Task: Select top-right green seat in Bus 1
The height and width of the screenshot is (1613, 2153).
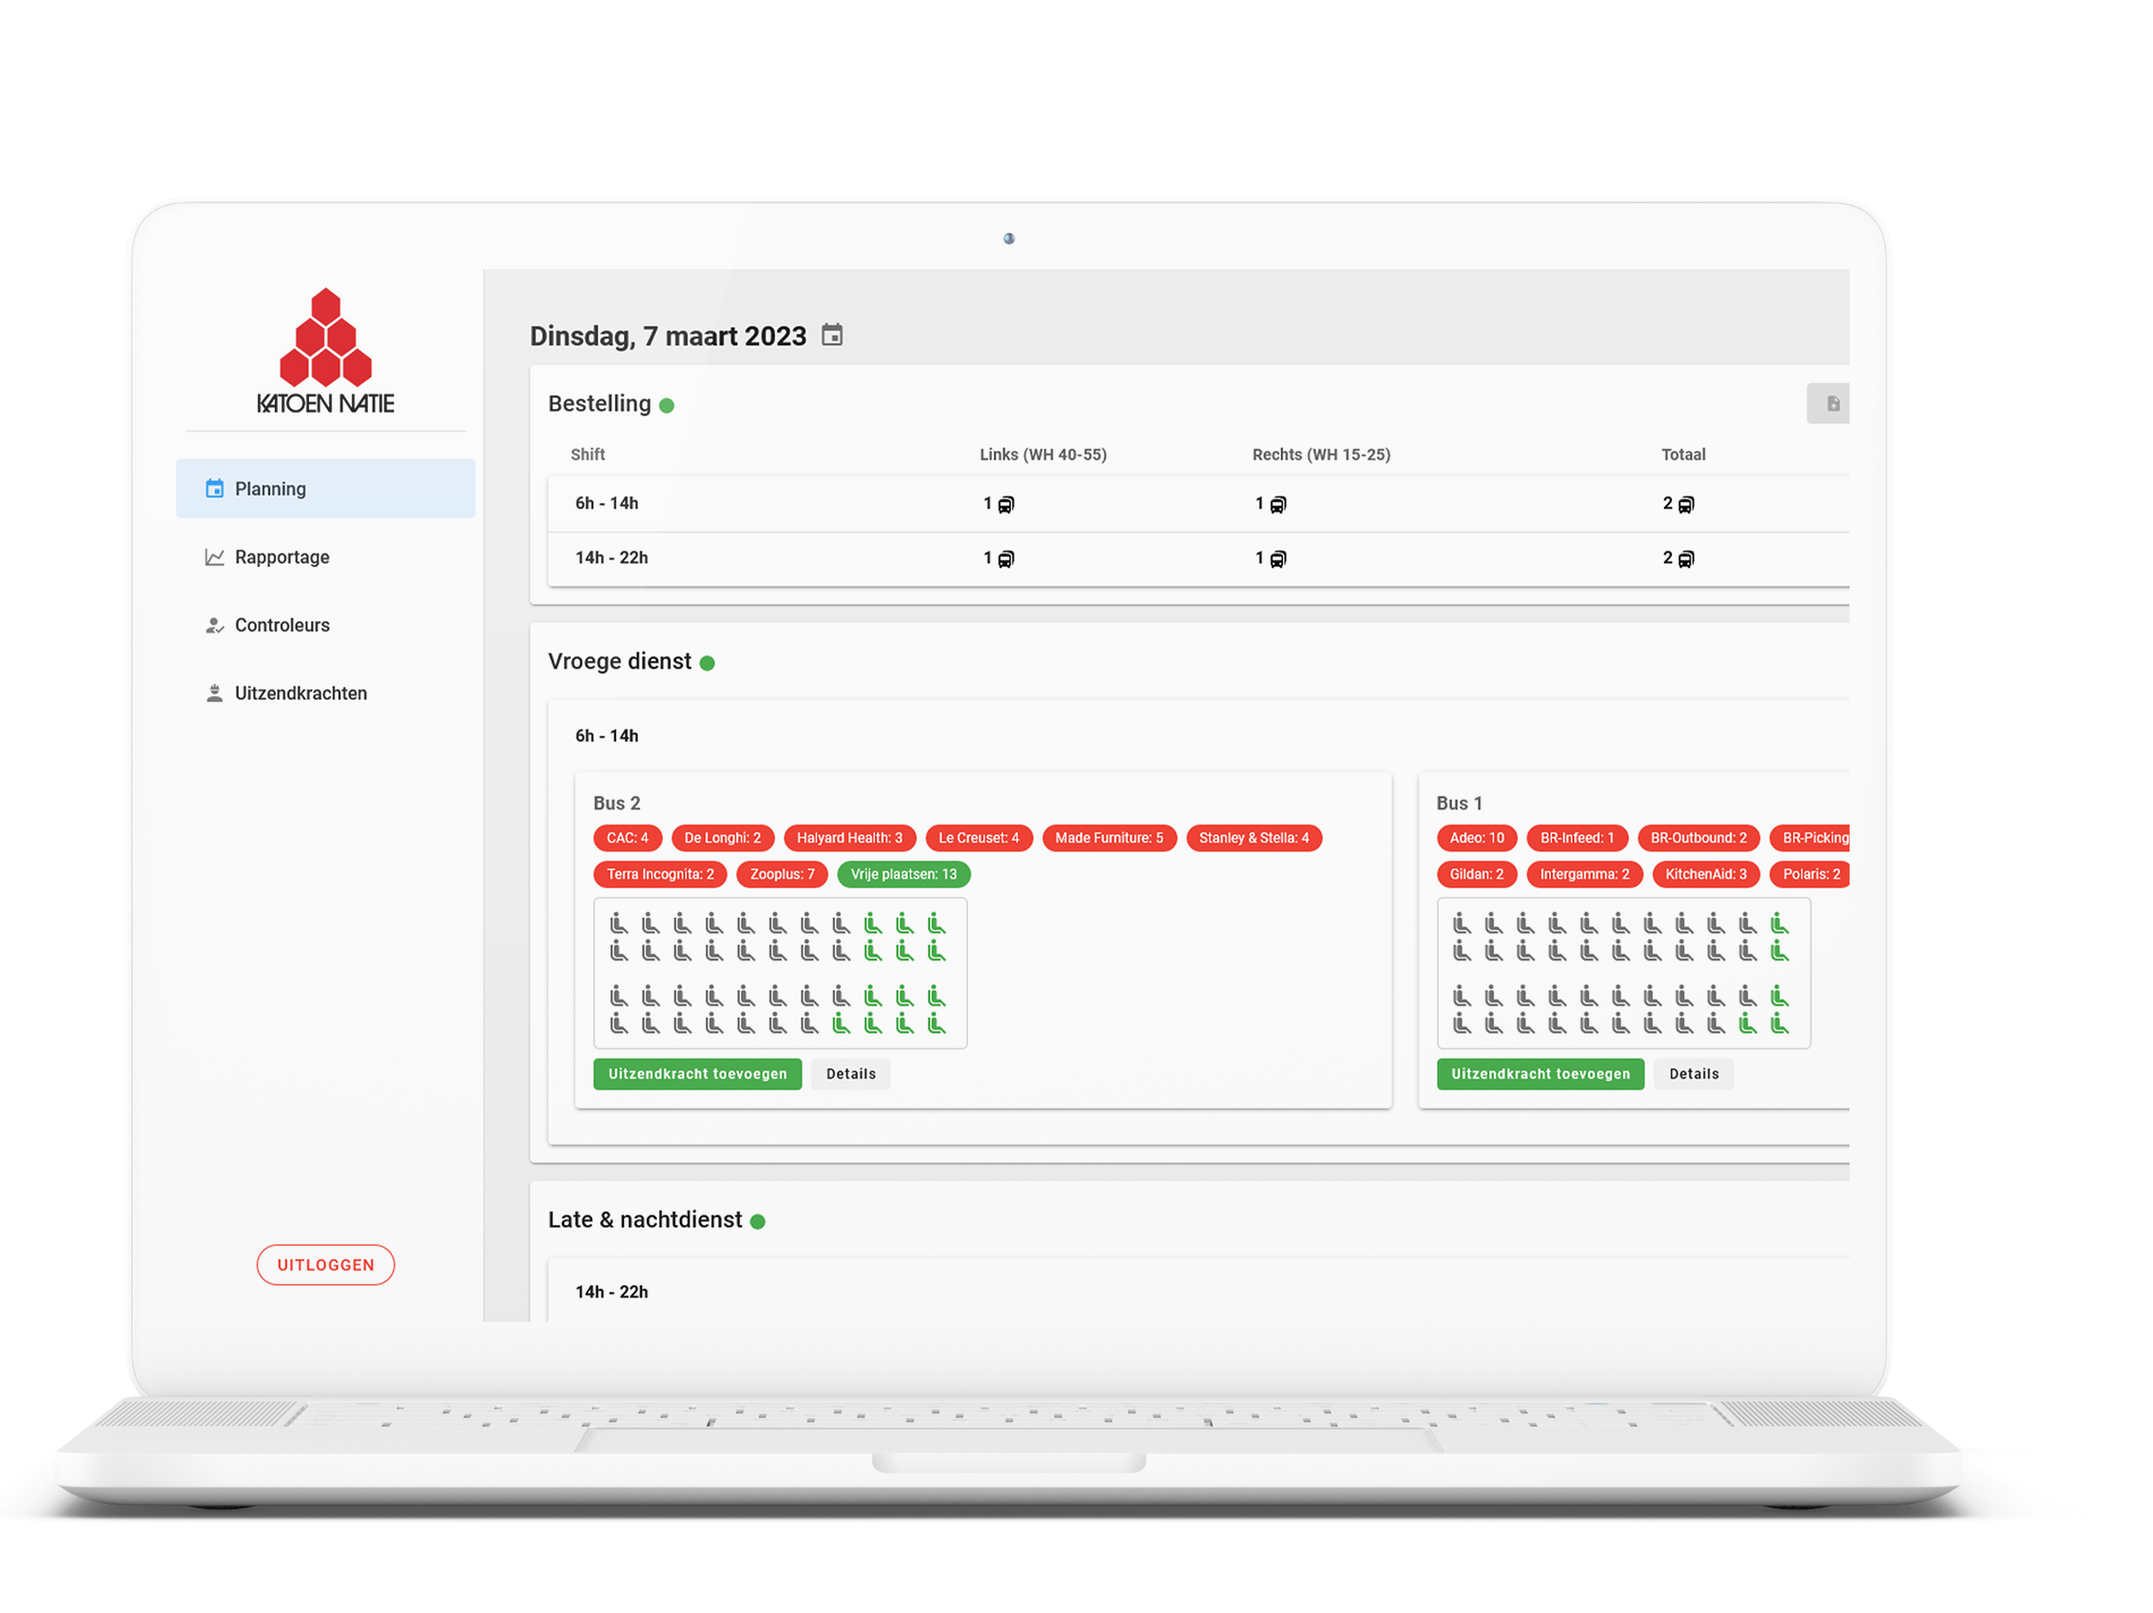Action: (1779, 923)
